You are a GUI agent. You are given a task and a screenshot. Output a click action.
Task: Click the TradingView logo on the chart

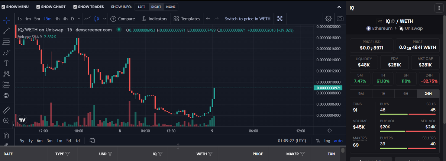(22, 120)
